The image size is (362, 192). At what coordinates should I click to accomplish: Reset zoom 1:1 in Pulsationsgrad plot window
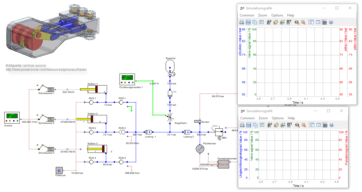coord(297,125)
